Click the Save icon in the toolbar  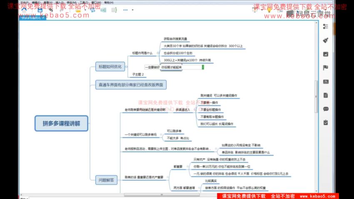[x=40, y=10]
